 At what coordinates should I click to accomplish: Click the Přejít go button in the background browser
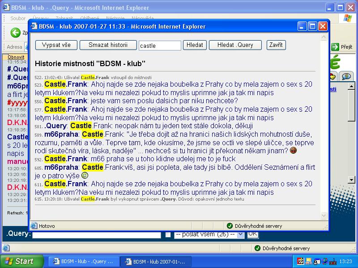[x=342, y=47]
